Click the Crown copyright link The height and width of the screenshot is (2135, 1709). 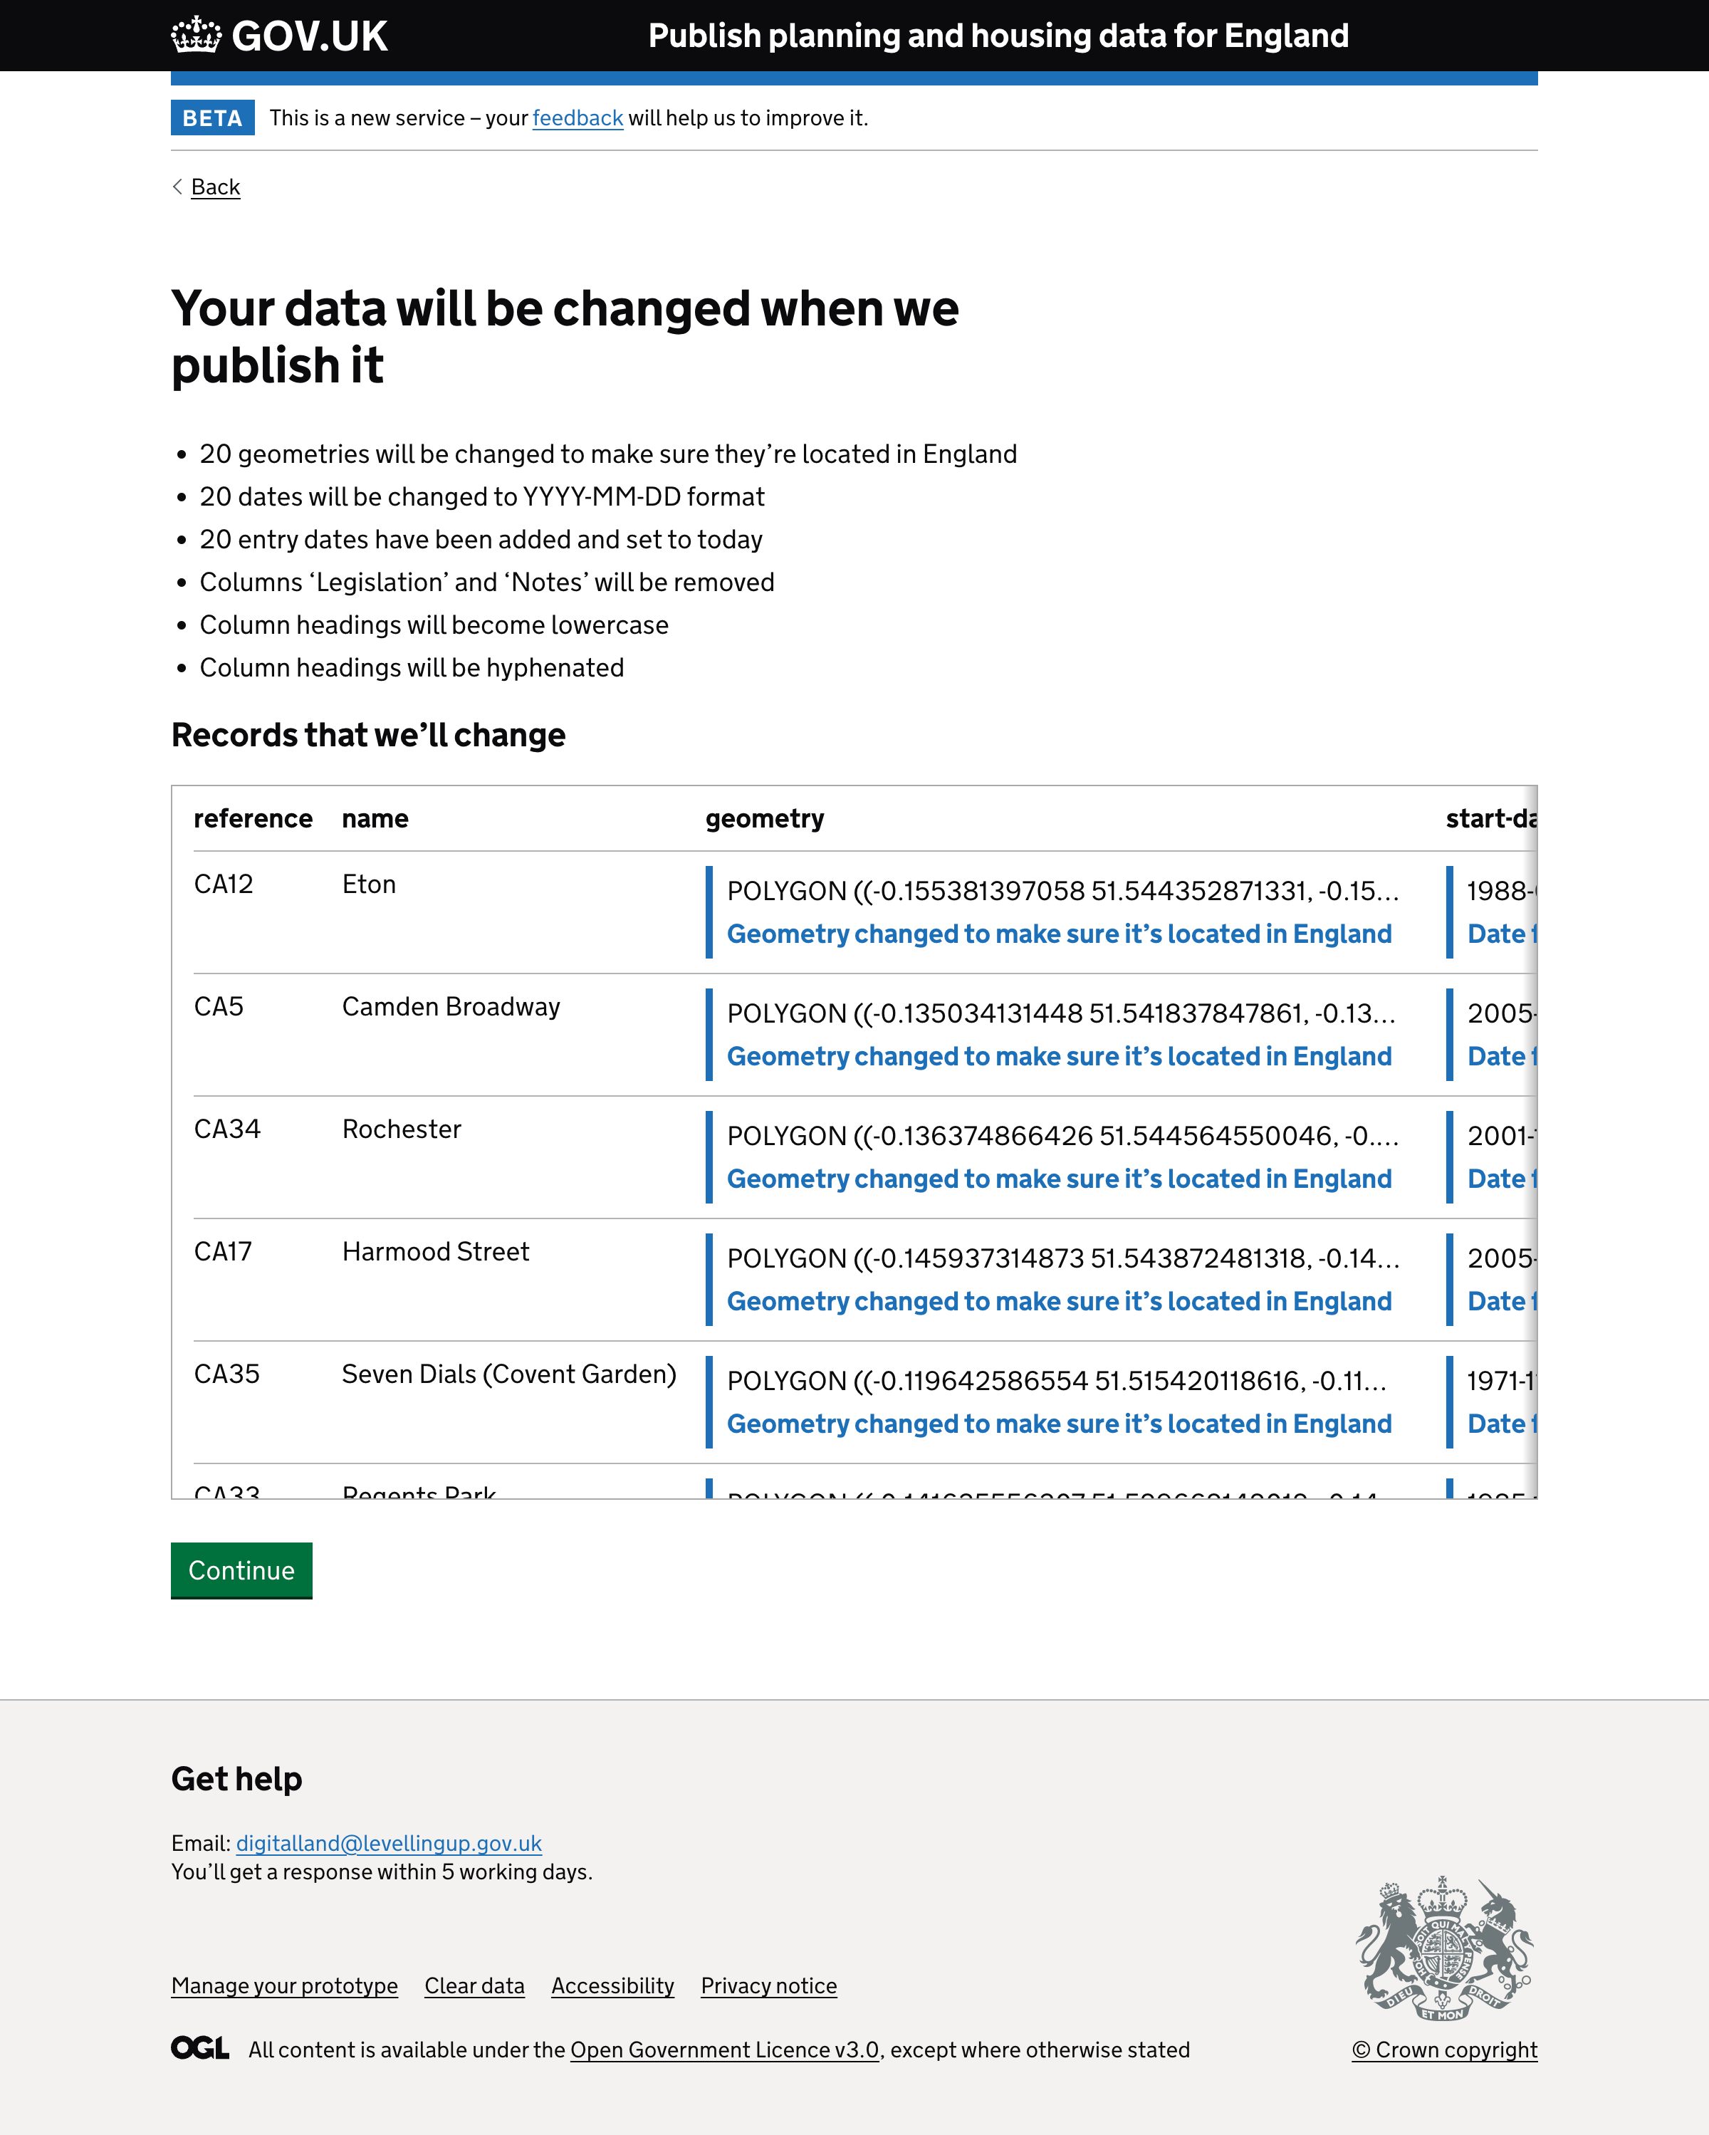[1443, 2050]
